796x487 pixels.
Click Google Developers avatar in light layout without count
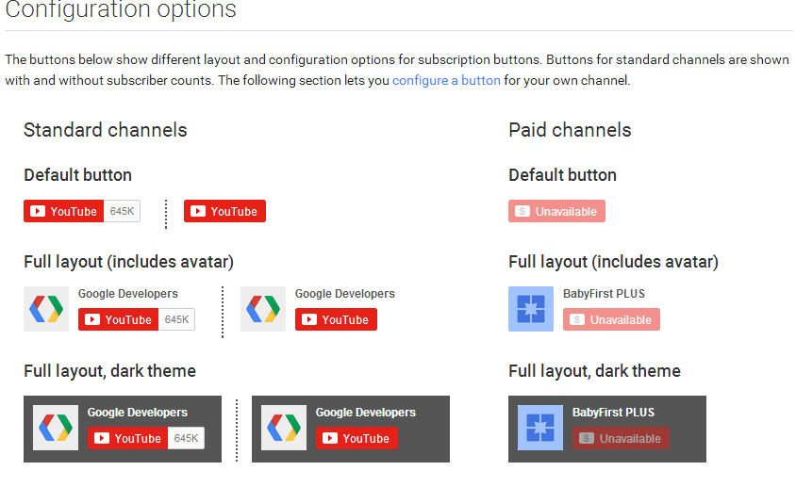click(x=263, y=309)
